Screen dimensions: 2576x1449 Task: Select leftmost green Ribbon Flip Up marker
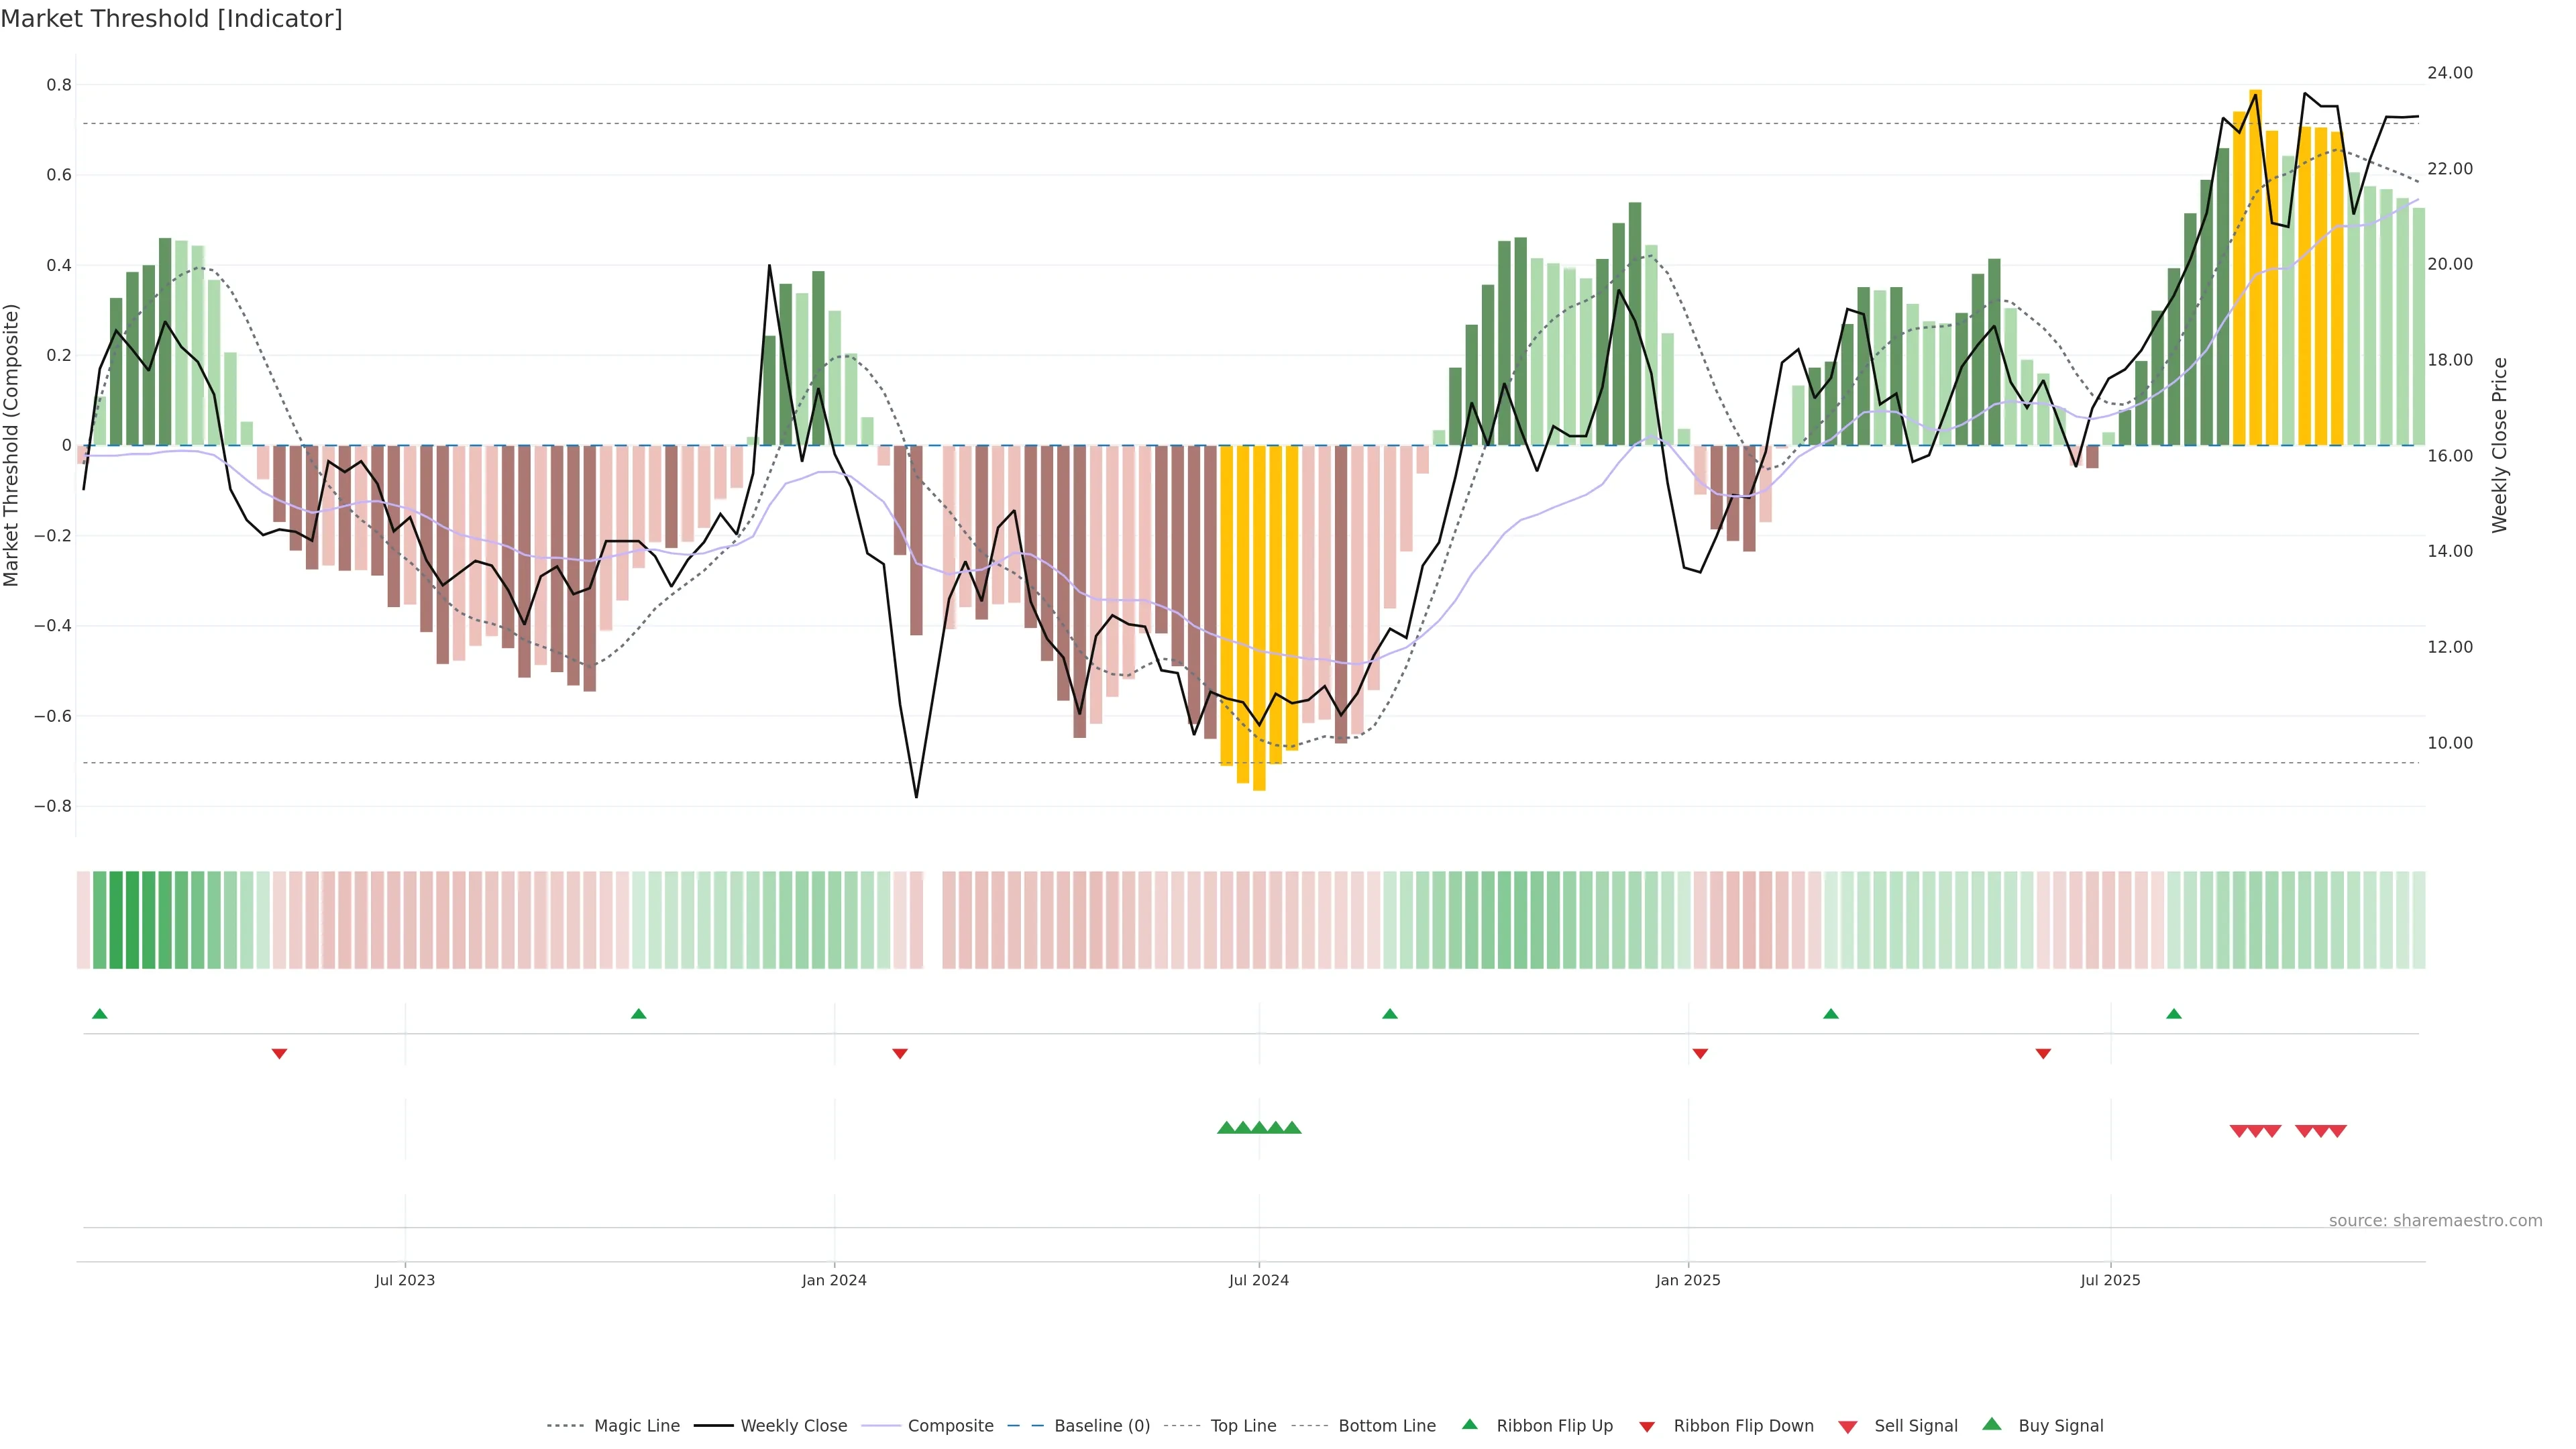(99, 1014)
